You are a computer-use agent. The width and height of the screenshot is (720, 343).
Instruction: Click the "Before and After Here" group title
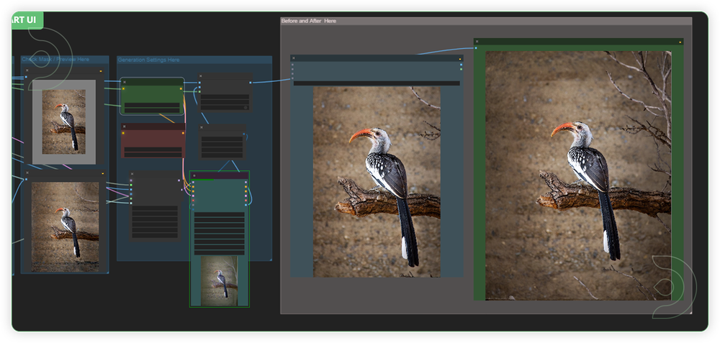[309, 22]
